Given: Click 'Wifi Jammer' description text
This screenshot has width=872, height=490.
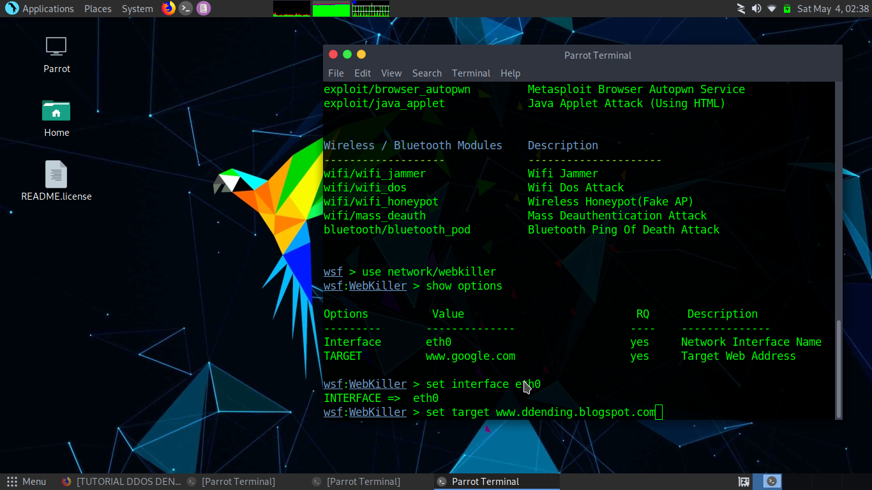Looking at the screenshot, I should (x=563, y=174).
